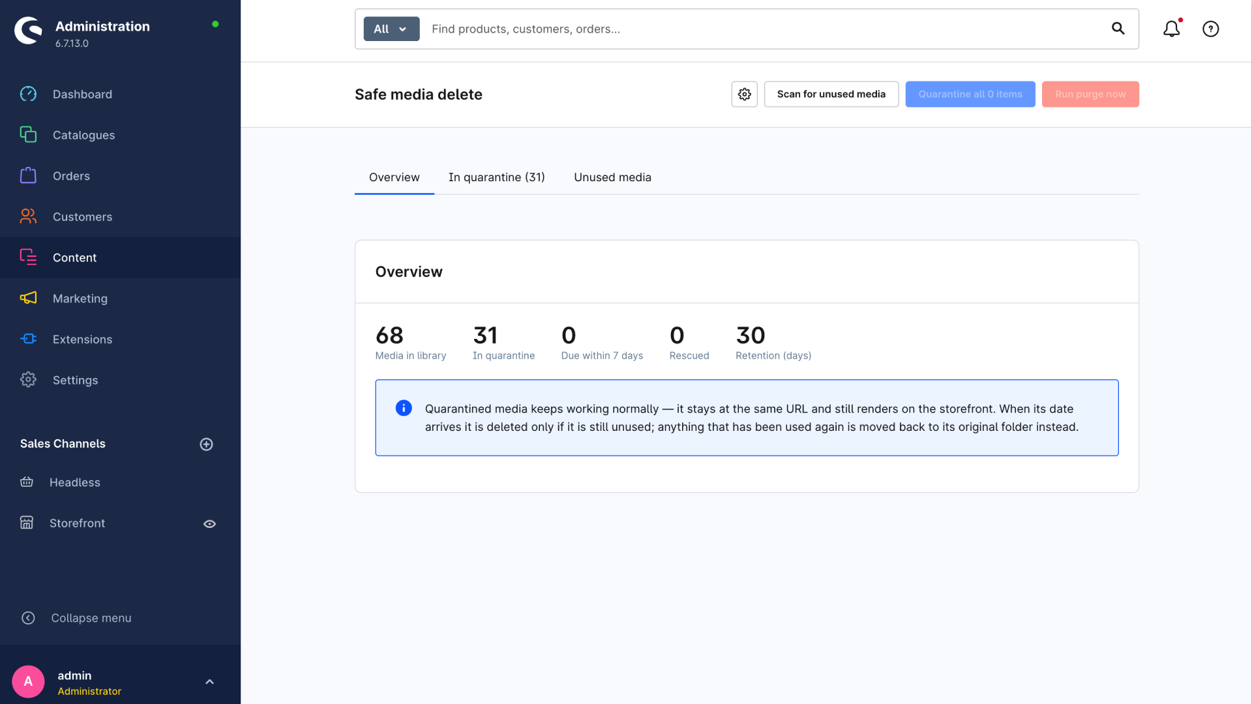Open the help question mark icon
The height and width of the screenshot is (704, 1252).
coord(1211,29)
